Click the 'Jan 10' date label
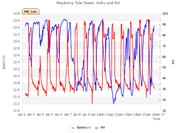This screenshot has width=177, height=133. point(96,115)
